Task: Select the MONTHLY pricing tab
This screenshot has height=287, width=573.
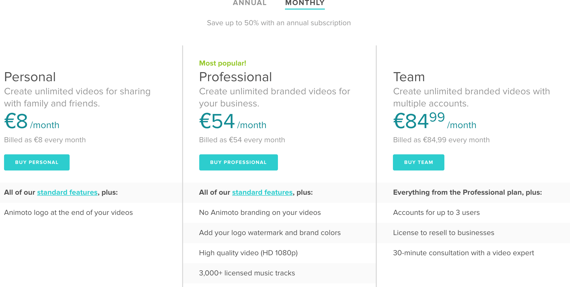Action: [305, 3]
